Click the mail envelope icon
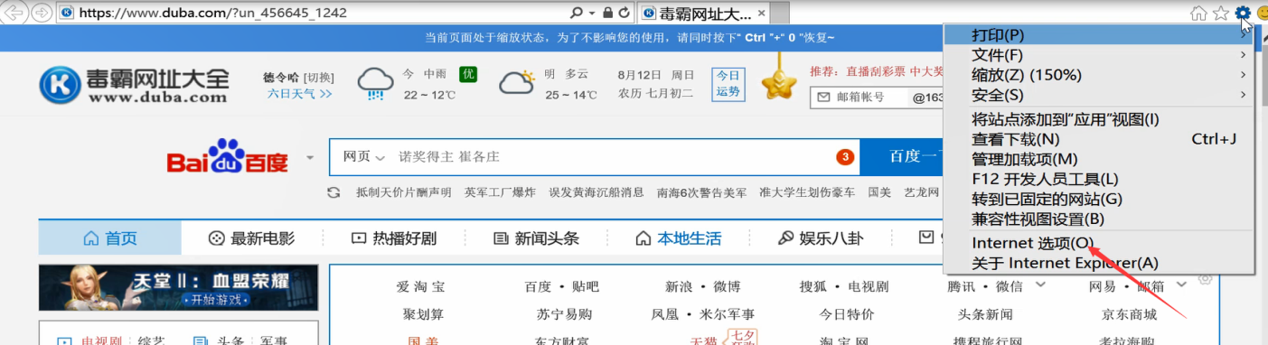The image size is (1268, 345). [823, 97]
